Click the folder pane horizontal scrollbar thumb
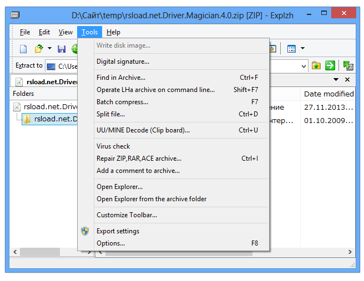This screenshot has width=364, height=281. [x=40, y=252]
